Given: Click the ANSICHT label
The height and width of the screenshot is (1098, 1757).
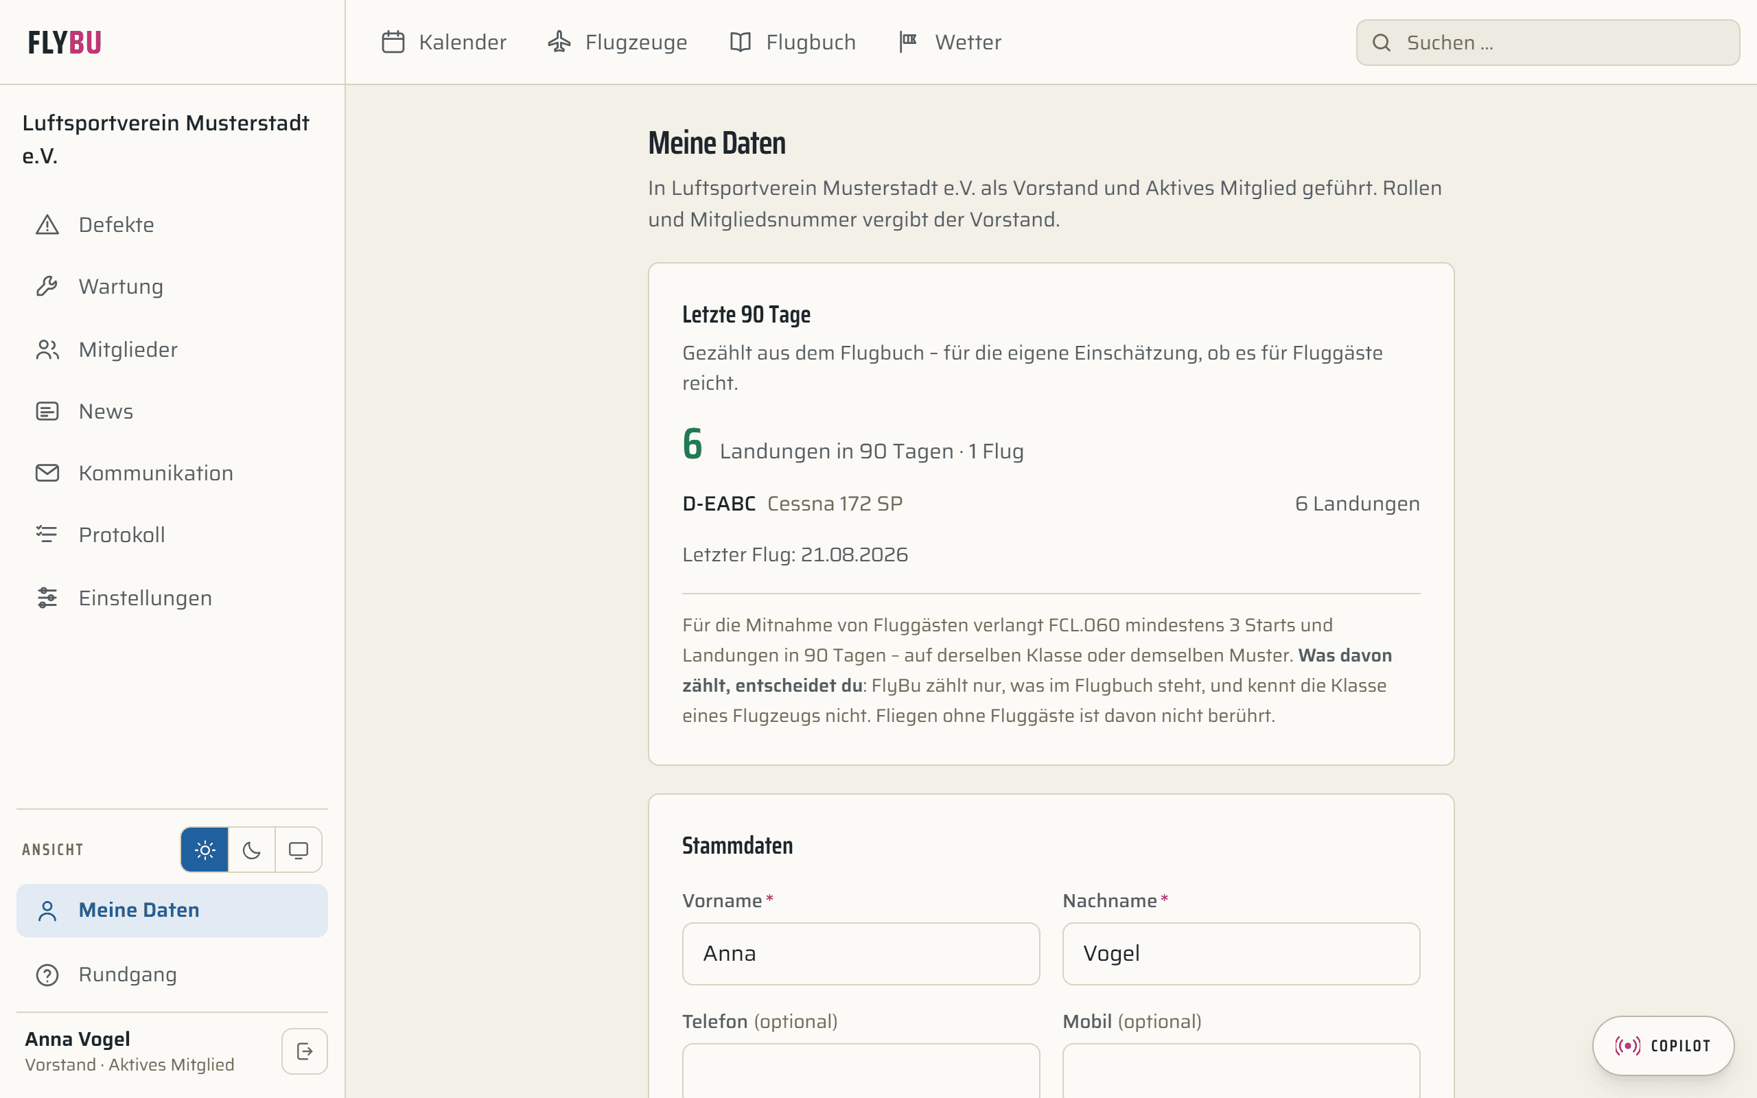Looking at the screenshot, I should (x=53, y=850).
